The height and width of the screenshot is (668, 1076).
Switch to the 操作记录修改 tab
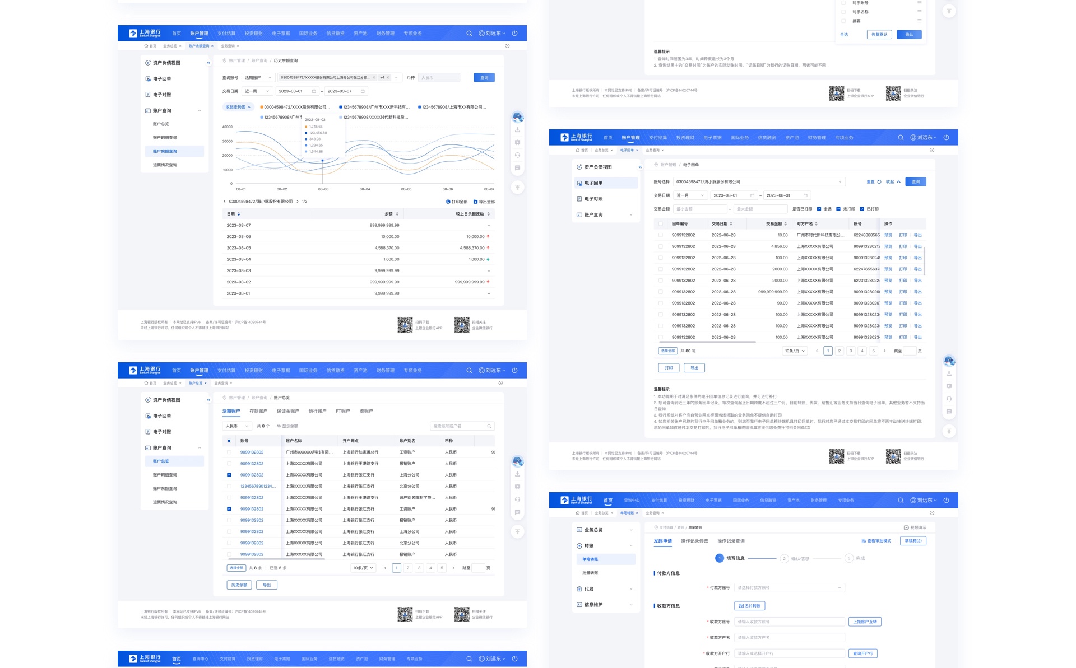pos(694,541)
